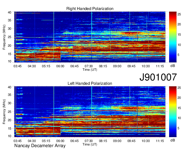Click the upper plot's dB color bar
This screenshot has width=184, height=149.
pyautogui.click(x=173, y=37)
